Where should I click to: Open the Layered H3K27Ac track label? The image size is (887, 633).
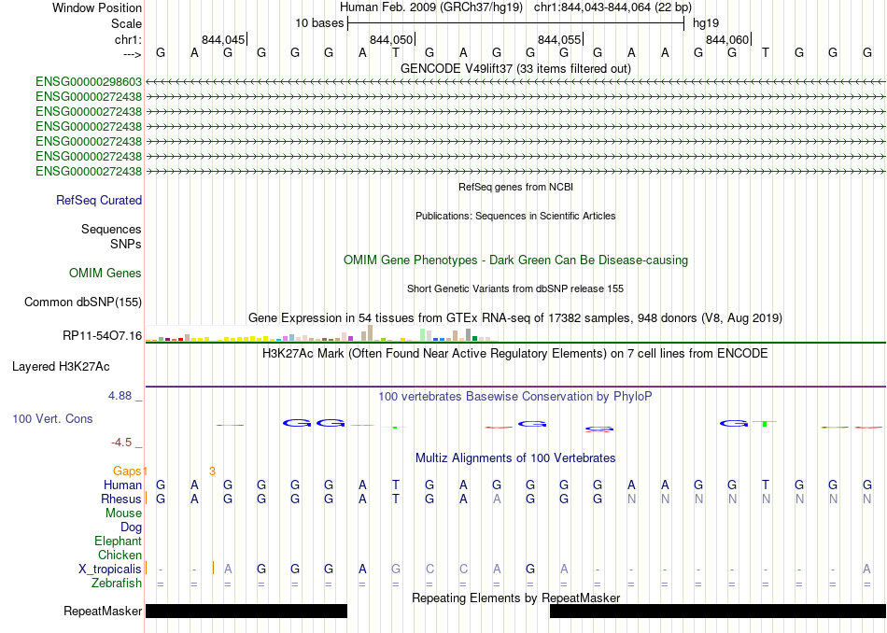pos(61,367)
